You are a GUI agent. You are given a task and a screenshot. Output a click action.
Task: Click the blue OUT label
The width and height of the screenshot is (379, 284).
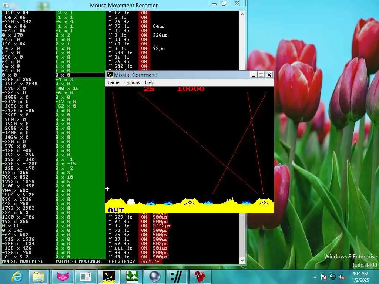point(116,210)
